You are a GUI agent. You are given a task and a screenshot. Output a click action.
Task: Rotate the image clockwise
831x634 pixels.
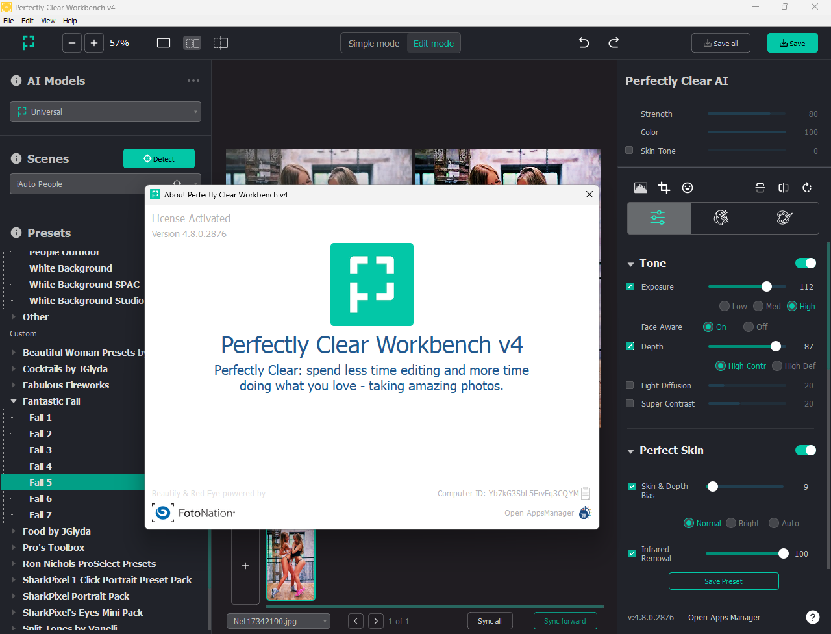click(807, 188)
